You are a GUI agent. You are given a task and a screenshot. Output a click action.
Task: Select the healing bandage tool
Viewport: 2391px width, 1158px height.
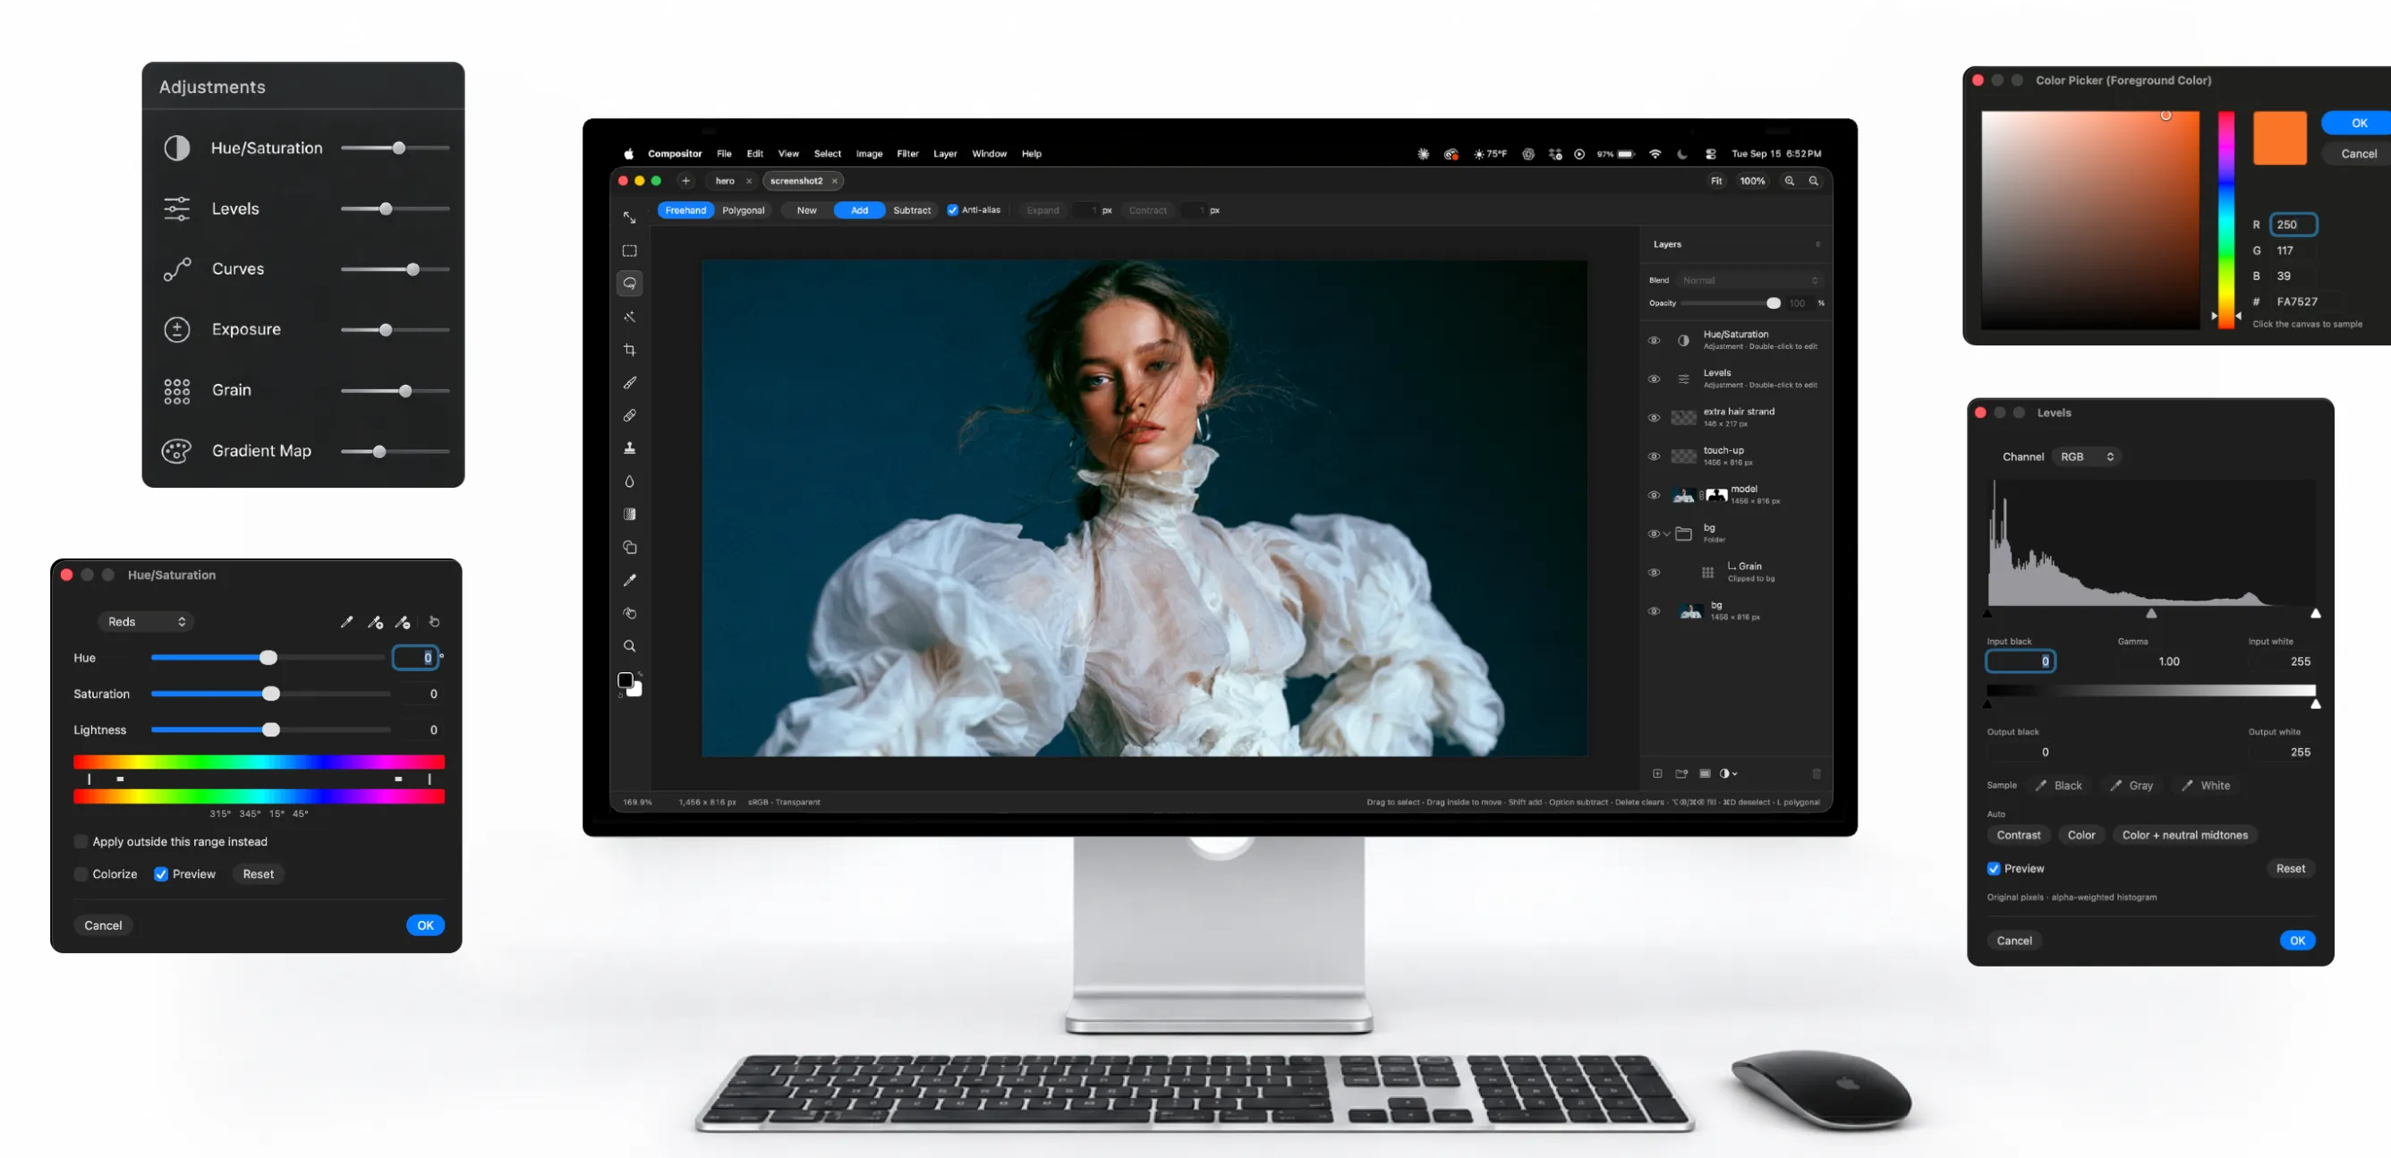pos(629,414)
